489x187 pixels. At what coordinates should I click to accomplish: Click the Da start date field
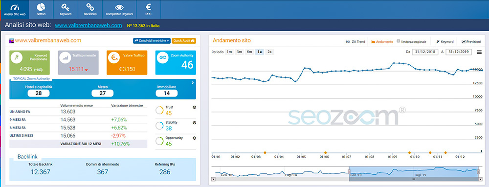tap(425, 52)
